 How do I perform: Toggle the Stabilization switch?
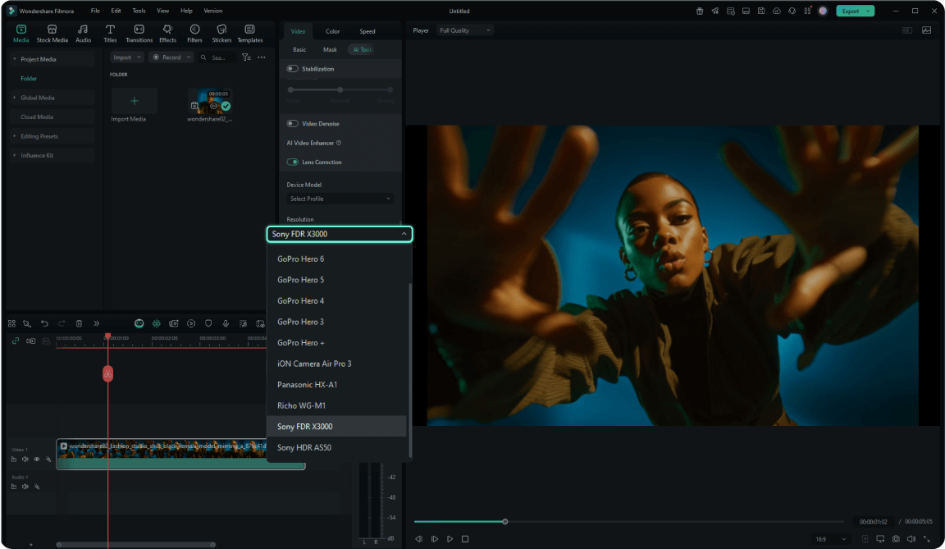[x=292, y=69]
